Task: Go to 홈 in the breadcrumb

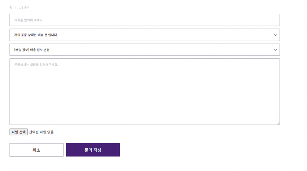Action: coord(10,7)
